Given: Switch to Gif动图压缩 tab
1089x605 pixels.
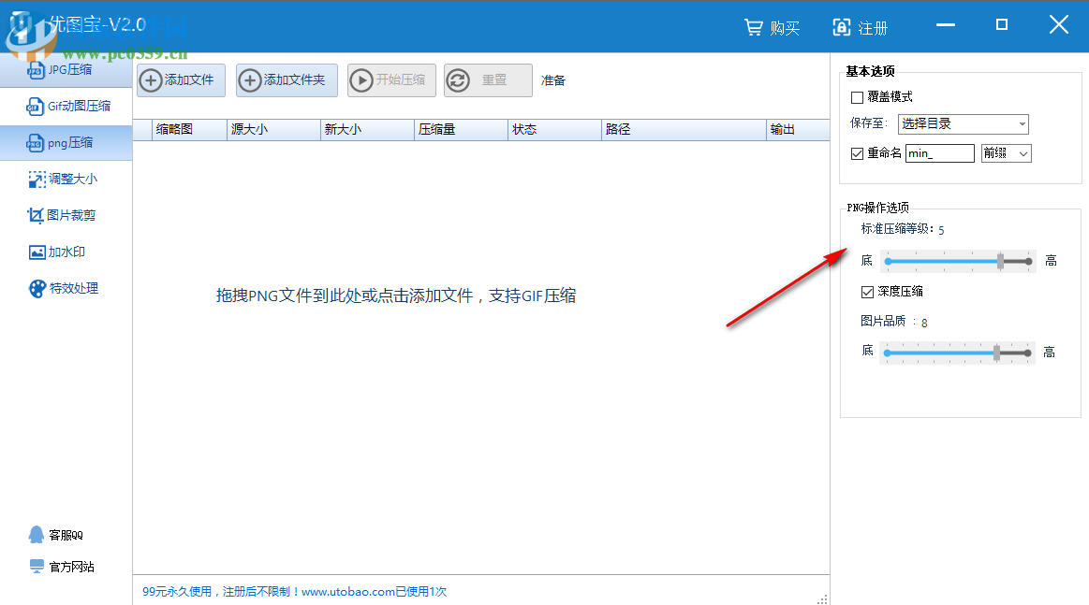Looking at the screenshot, I should [66, 107].
